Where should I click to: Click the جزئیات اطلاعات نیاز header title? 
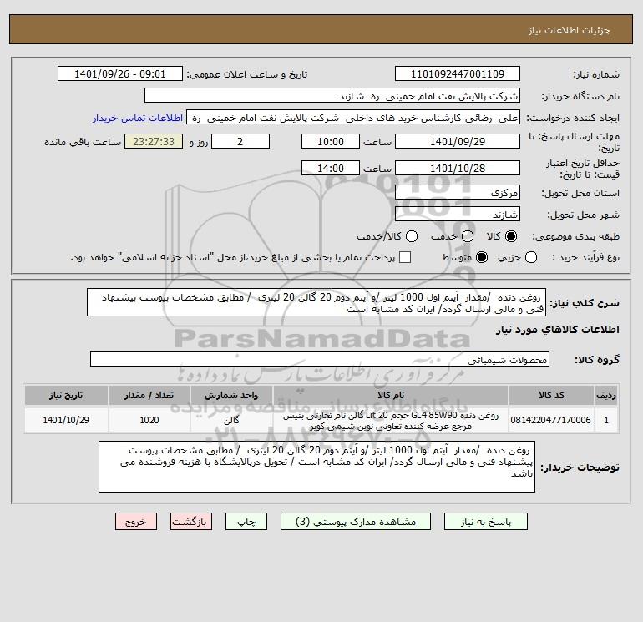pos(570,30)
